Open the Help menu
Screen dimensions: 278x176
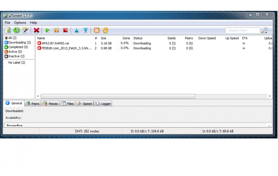(34, 23)
